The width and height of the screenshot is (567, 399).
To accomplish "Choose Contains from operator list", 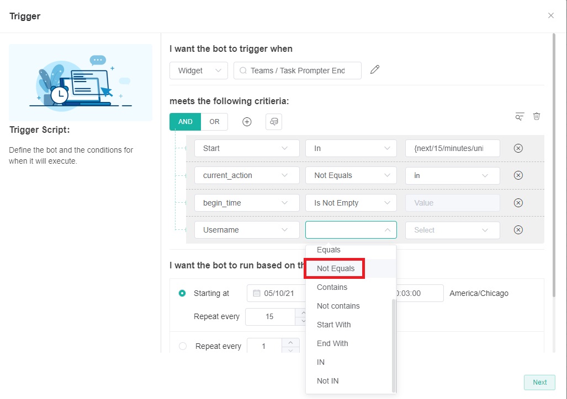I will point(332,287).
